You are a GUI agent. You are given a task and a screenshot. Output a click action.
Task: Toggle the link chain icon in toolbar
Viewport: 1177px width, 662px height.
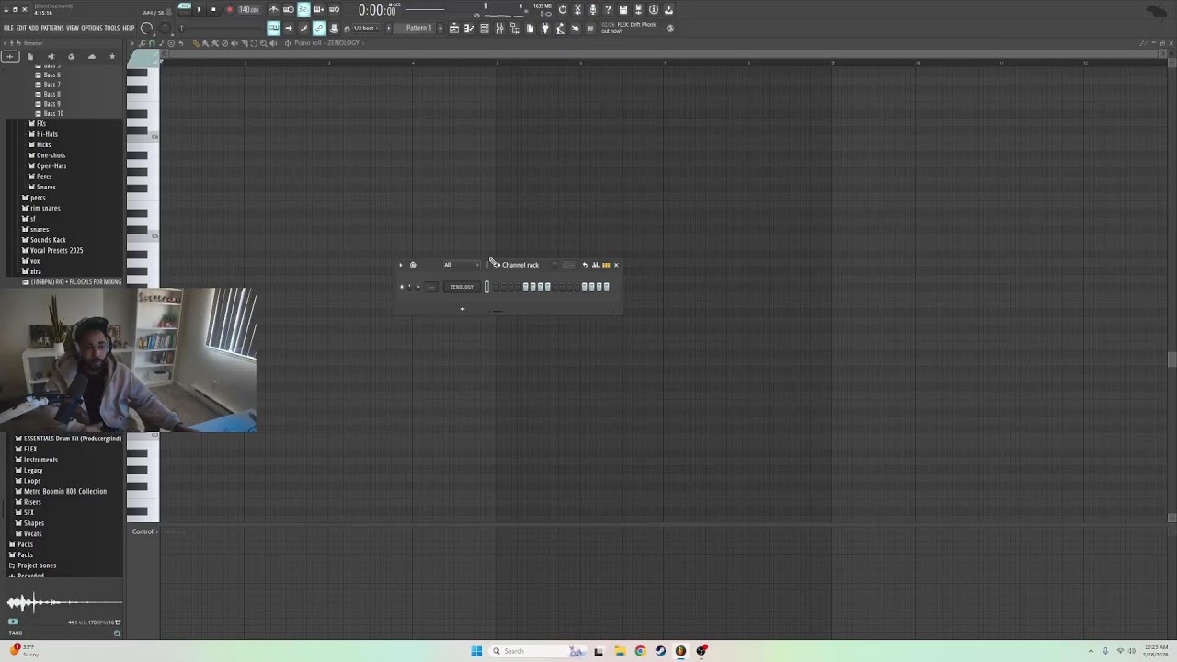(319, 29)
